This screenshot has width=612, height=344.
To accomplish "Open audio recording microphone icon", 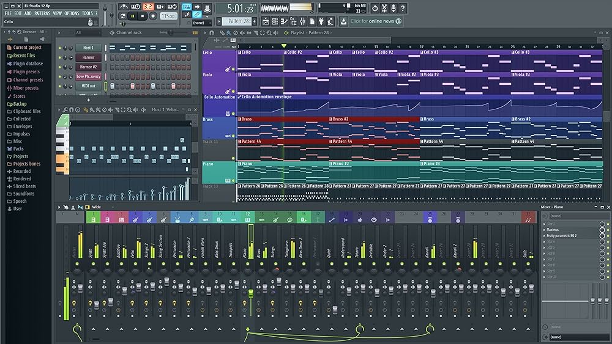I will pos(394,8).
